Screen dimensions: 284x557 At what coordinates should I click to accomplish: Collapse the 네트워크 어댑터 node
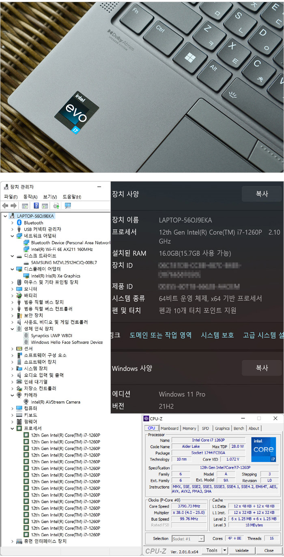click(13, 236)
